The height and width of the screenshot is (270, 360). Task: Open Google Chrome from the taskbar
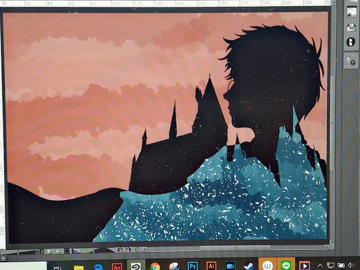coord(155,266)
